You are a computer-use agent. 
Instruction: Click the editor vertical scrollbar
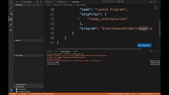click(160, 29)
